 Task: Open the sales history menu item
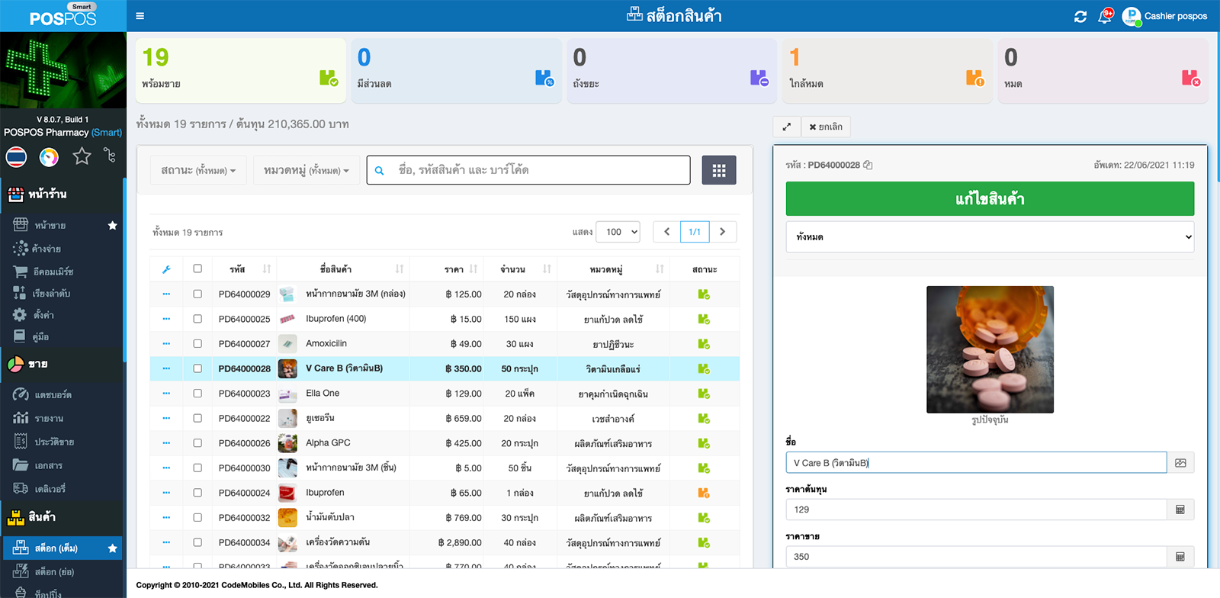[53, 442]
